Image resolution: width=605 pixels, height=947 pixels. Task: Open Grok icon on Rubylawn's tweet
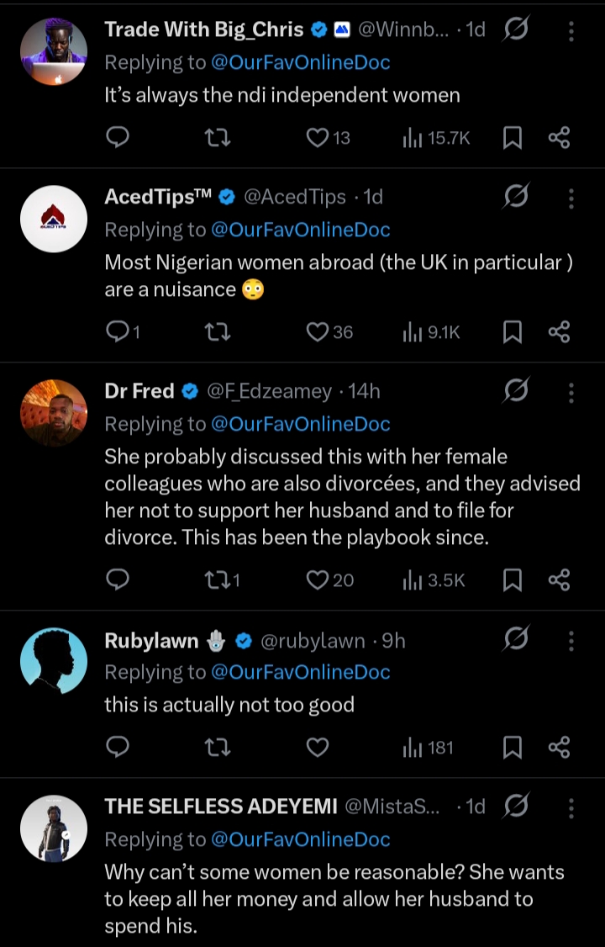(516, 640)
